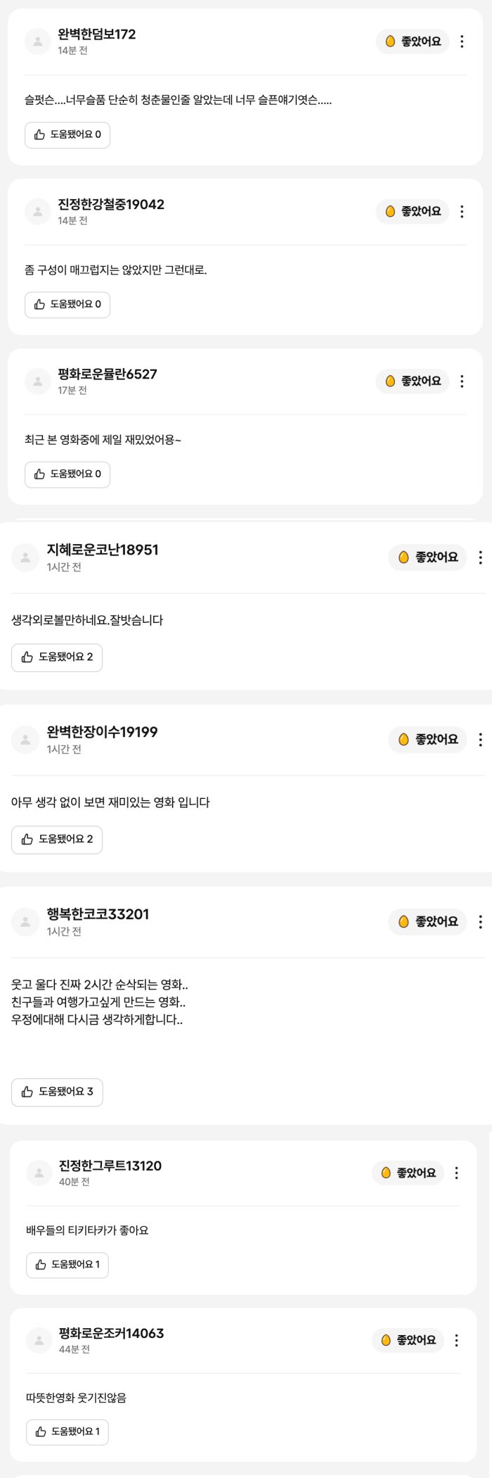Click review text by 평화로운물란6527

click(x=103, y=440)
